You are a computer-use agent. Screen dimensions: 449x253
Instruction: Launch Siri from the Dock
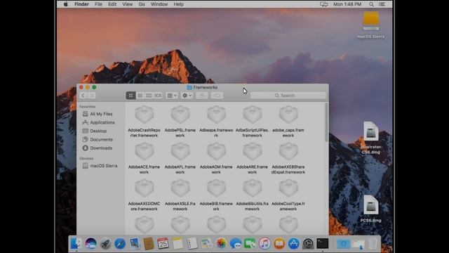[91, 244]
